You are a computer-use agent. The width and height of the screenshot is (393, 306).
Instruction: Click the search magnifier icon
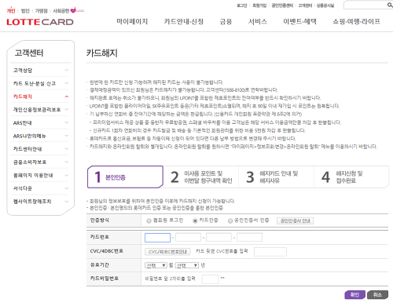(390, 5)
